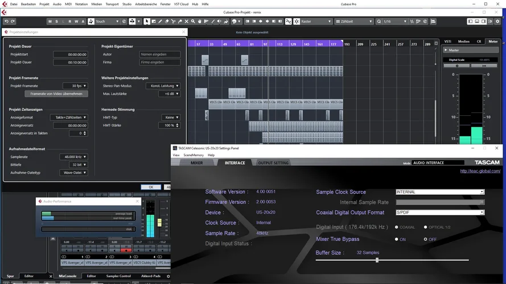Select the arrow Object Selection tool
The width and height of the screenshot is (506, 284).
point(147,22)
